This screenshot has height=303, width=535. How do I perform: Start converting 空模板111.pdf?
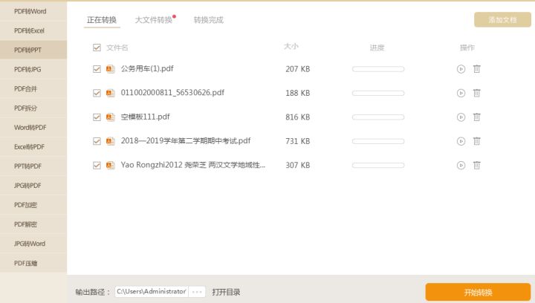pos(461,117)
